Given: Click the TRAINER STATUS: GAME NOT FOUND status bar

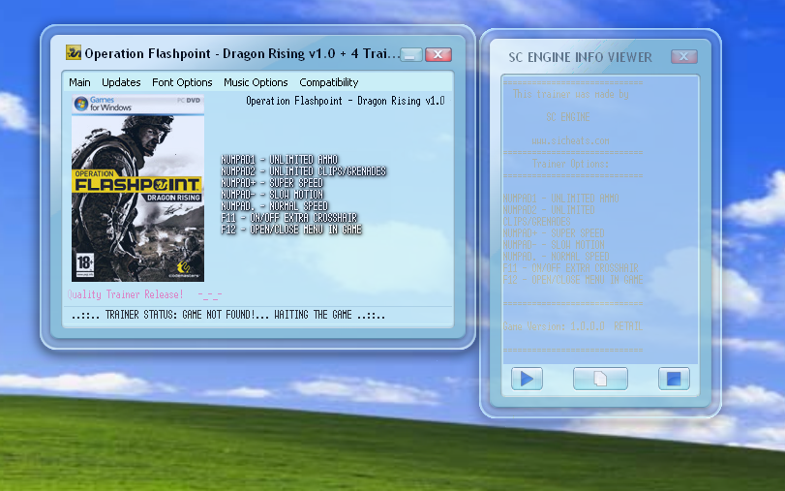Looking at the screenshot, I should 228,315.
